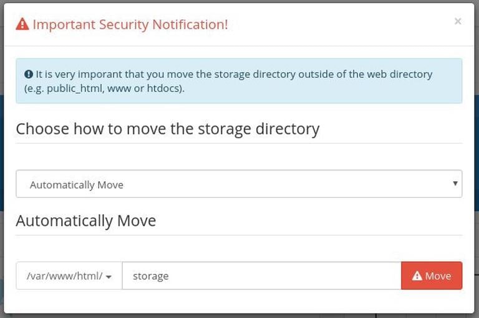The width and height of the screenshot is (479, 318).
Task: Click the red warning triangle in the title
Action: 22,24
